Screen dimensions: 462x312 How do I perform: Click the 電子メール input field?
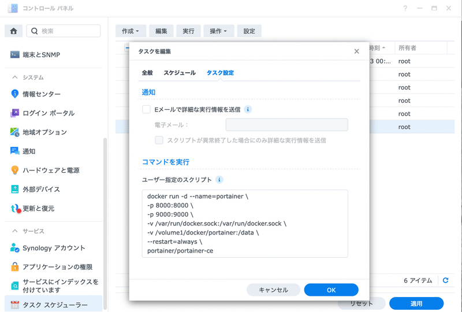[x=286, y=125]
